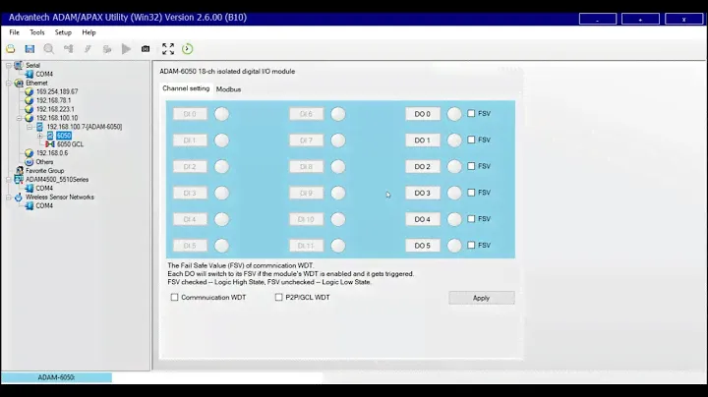708x397 pixels.
Task: Check the Communication WDT checkbox
Action: (175, 297)
